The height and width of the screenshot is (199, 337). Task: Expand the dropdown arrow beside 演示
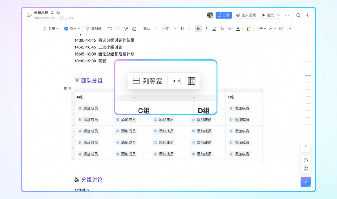(279, 15)
